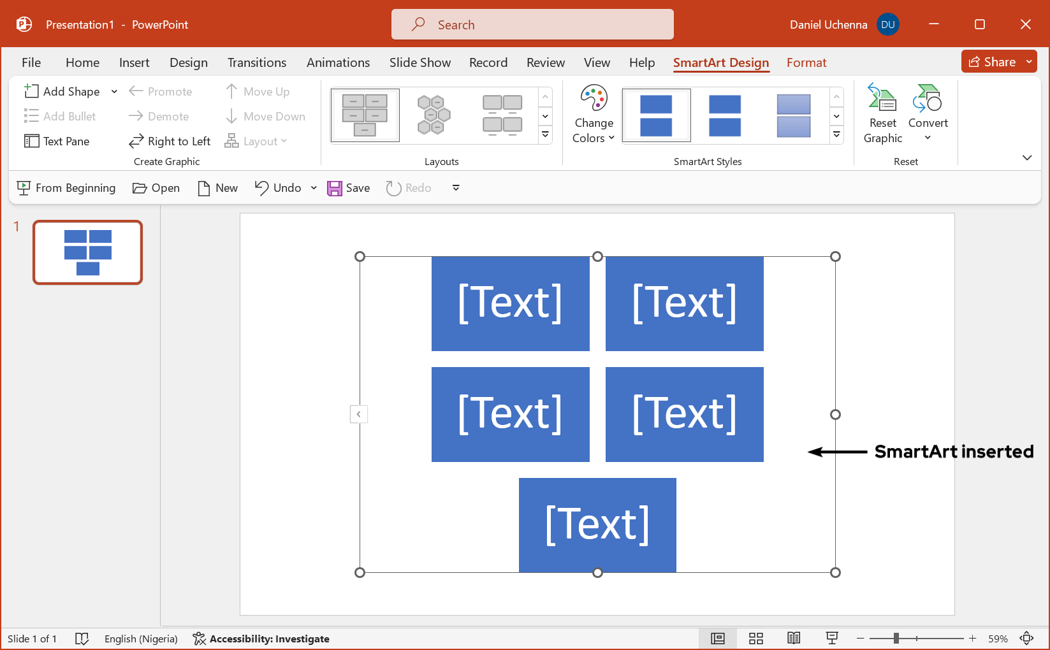
Task: Switch to the Format tab
Action: pyautogui.click(x=806, y=62)
